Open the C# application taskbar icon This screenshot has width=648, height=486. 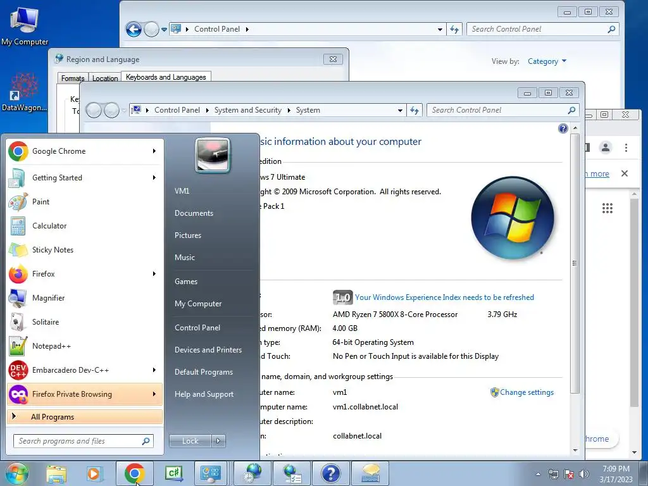pyautogui.click(x=173, y=473)
